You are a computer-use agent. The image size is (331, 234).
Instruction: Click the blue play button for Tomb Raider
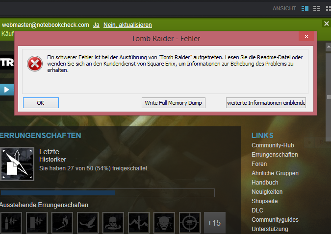(x=7, y=90)
